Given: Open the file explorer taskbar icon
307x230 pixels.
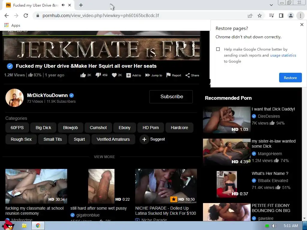Looking at the screenshot, I should click(x=24, y=226).
